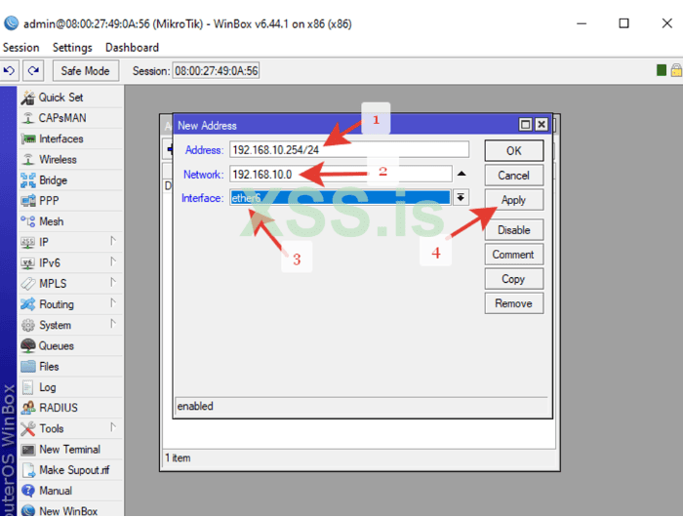Open the Bridge menu icon
This screenshot has width=683, height=517.
28,180
